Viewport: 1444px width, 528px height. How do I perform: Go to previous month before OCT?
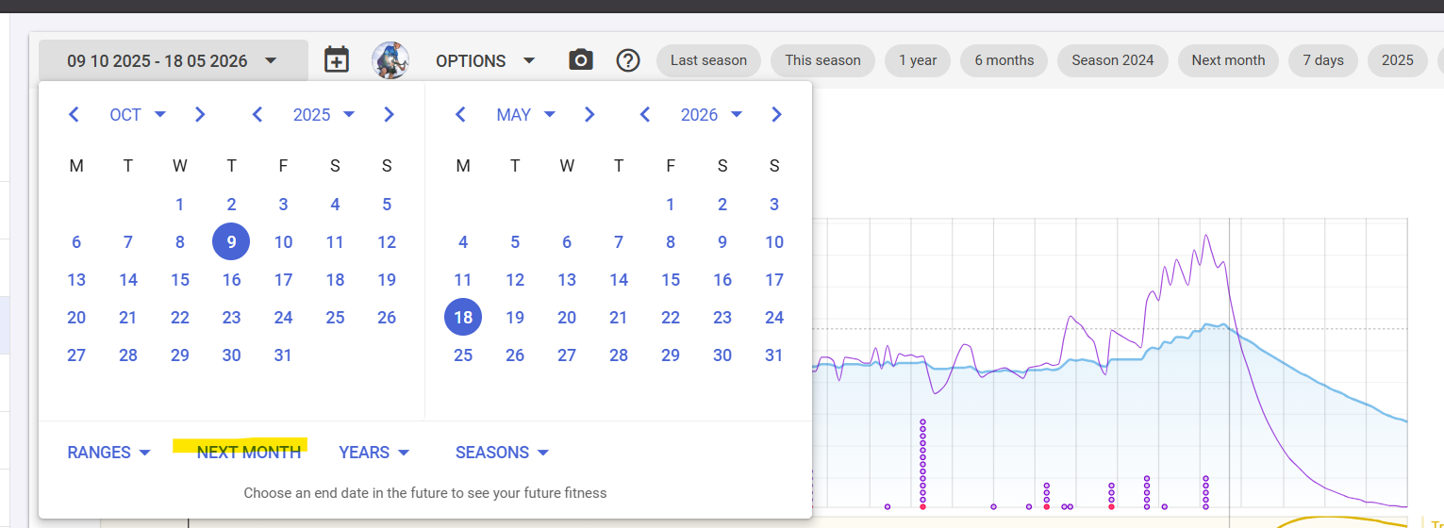pos(75,115)
